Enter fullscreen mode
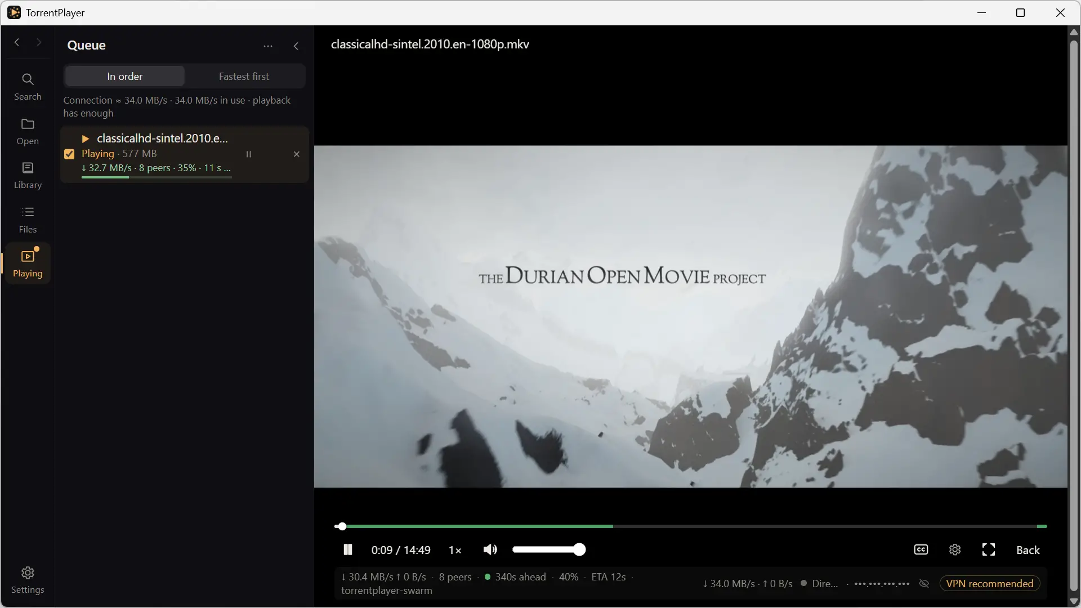 tap(989, 549)
